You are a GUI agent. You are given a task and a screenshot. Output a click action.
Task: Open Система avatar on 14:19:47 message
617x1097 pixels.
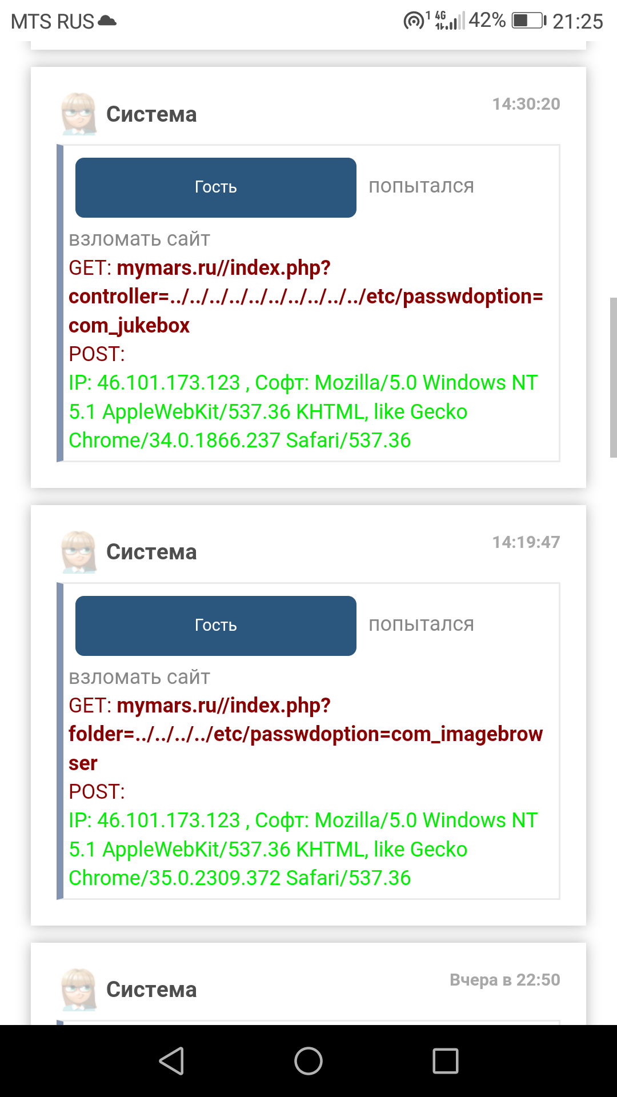click(x=79, y=552)
